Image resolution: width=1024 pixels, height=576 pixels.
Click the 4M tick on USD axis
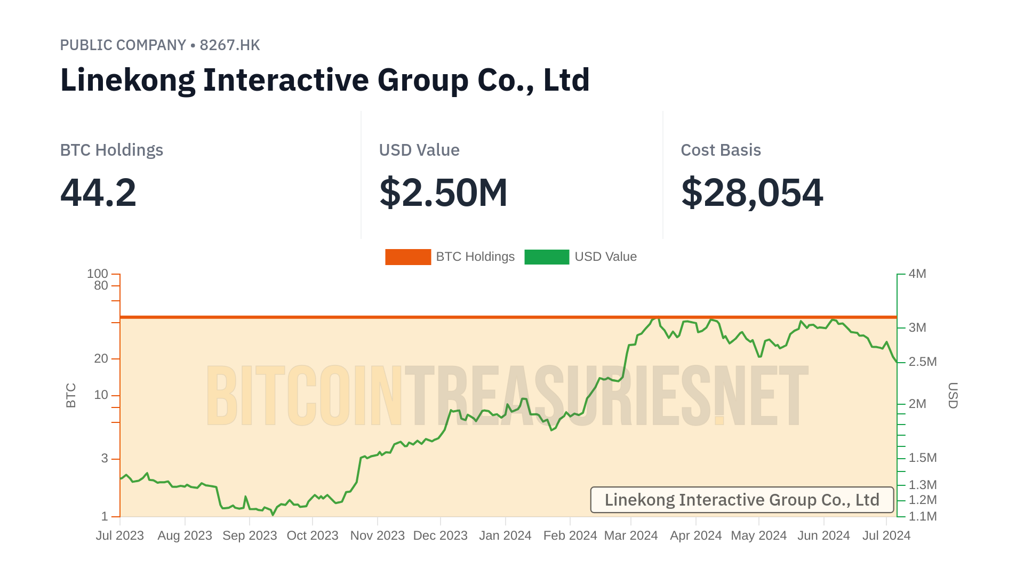917,274
